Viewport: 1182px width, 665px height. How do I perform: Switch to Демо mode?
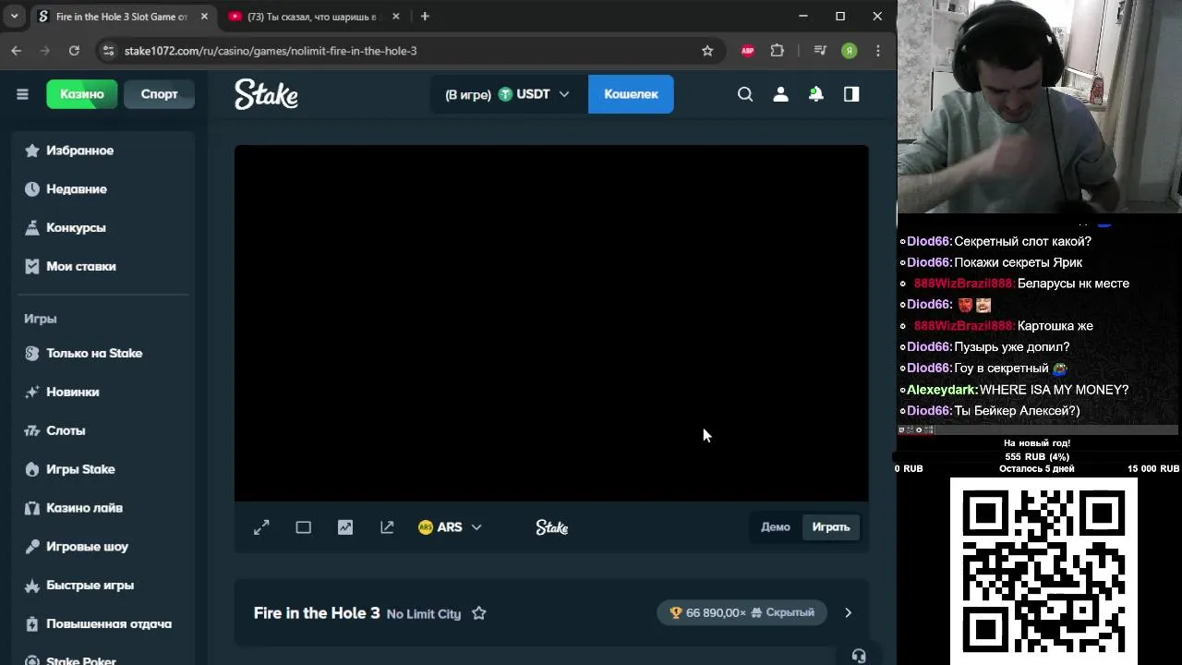point(776,527)
